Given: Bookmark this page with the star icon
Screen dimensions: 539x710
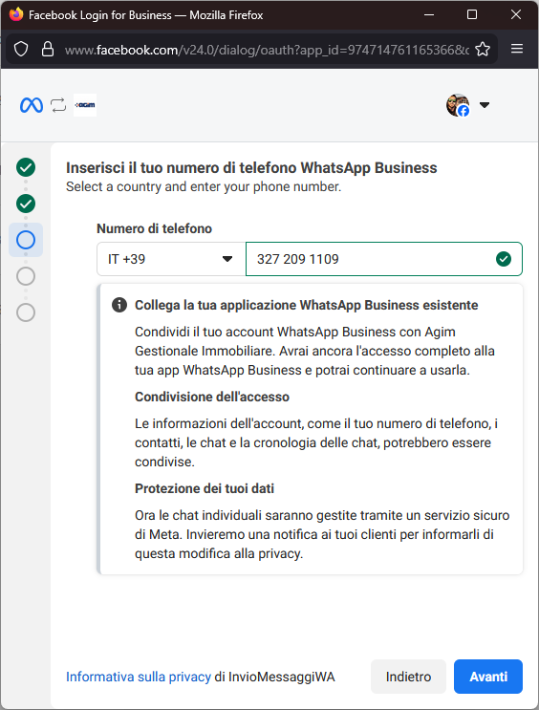Looking at the screenshot, I should click(483, 49).
